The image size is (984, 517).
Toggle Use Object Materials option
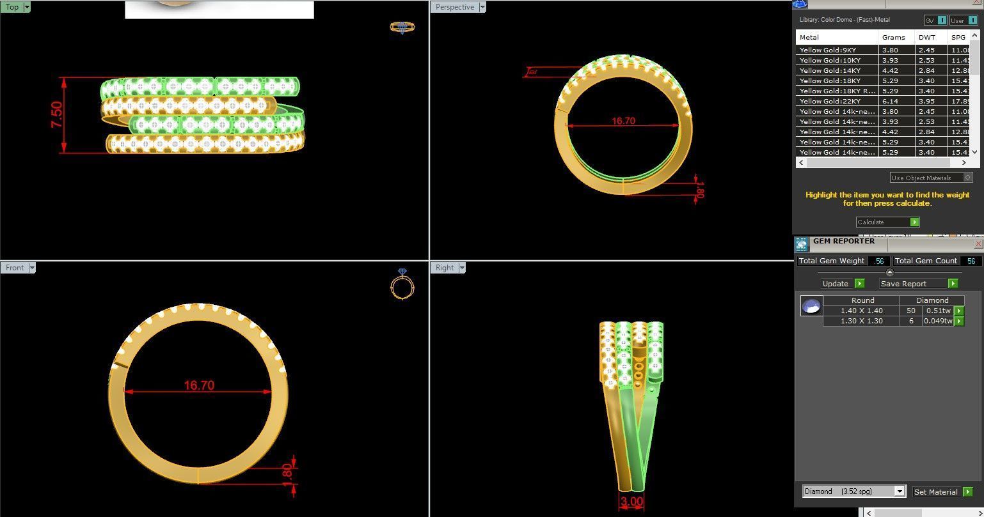click(932, 178)
